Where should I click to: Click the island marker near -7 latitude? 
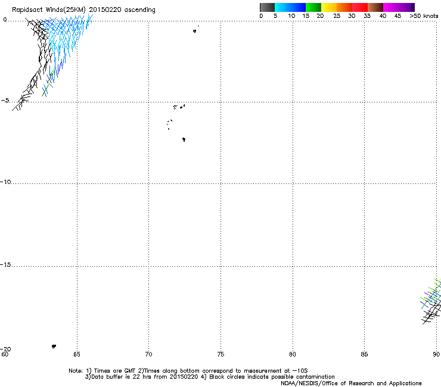184,139
